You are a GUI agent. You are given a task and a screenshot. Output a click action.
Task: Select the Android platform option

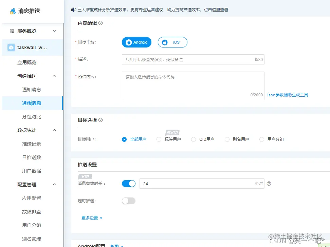point(136,42)
